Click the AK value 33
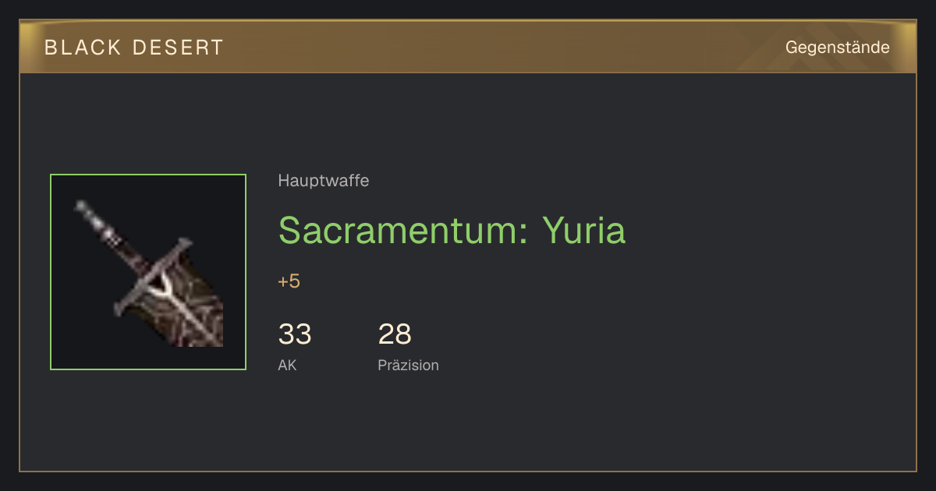 tap(295, 334)
